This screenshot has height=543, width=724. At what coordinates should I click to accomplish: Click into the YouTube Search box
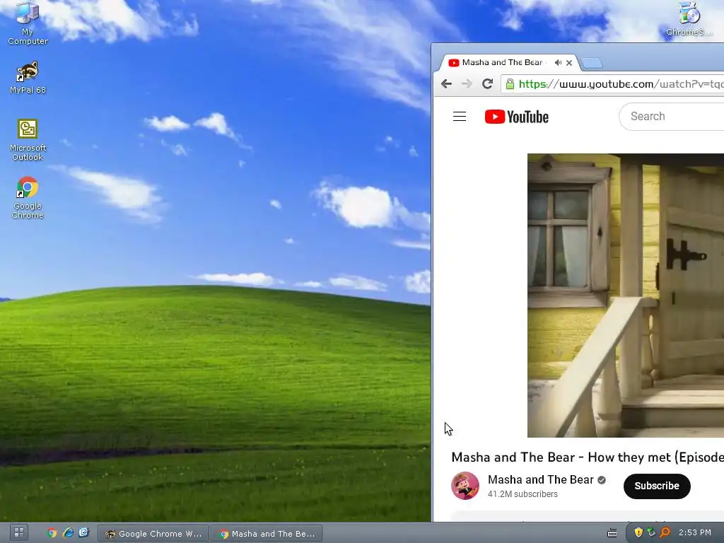(x=672, y=117)
